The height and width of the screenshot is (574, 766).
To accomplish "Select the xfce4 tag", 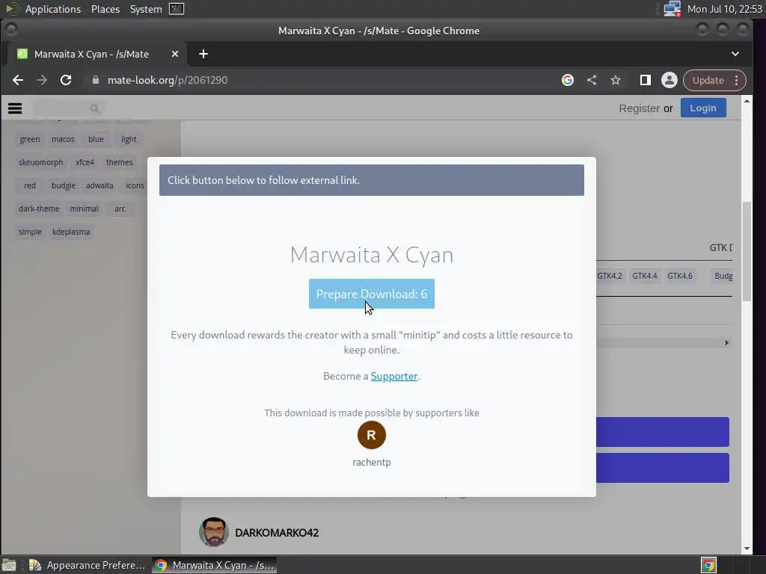I will pos(85,162).
